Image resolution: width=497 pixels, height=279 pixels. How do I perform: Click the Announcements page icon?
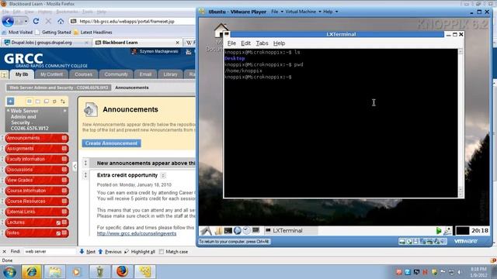click(91, 109)
